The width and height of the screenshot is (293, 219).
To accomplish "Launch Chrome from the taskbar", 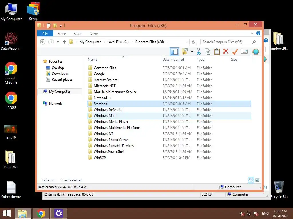I will pos(41,213).
